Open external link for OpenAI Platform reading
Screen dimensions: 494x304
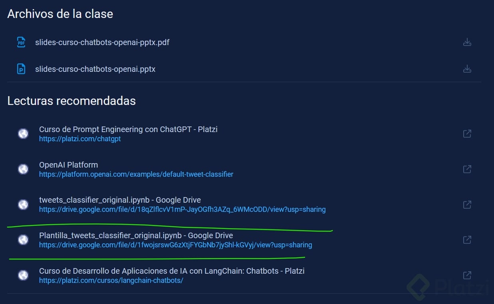tap(467, 169)
